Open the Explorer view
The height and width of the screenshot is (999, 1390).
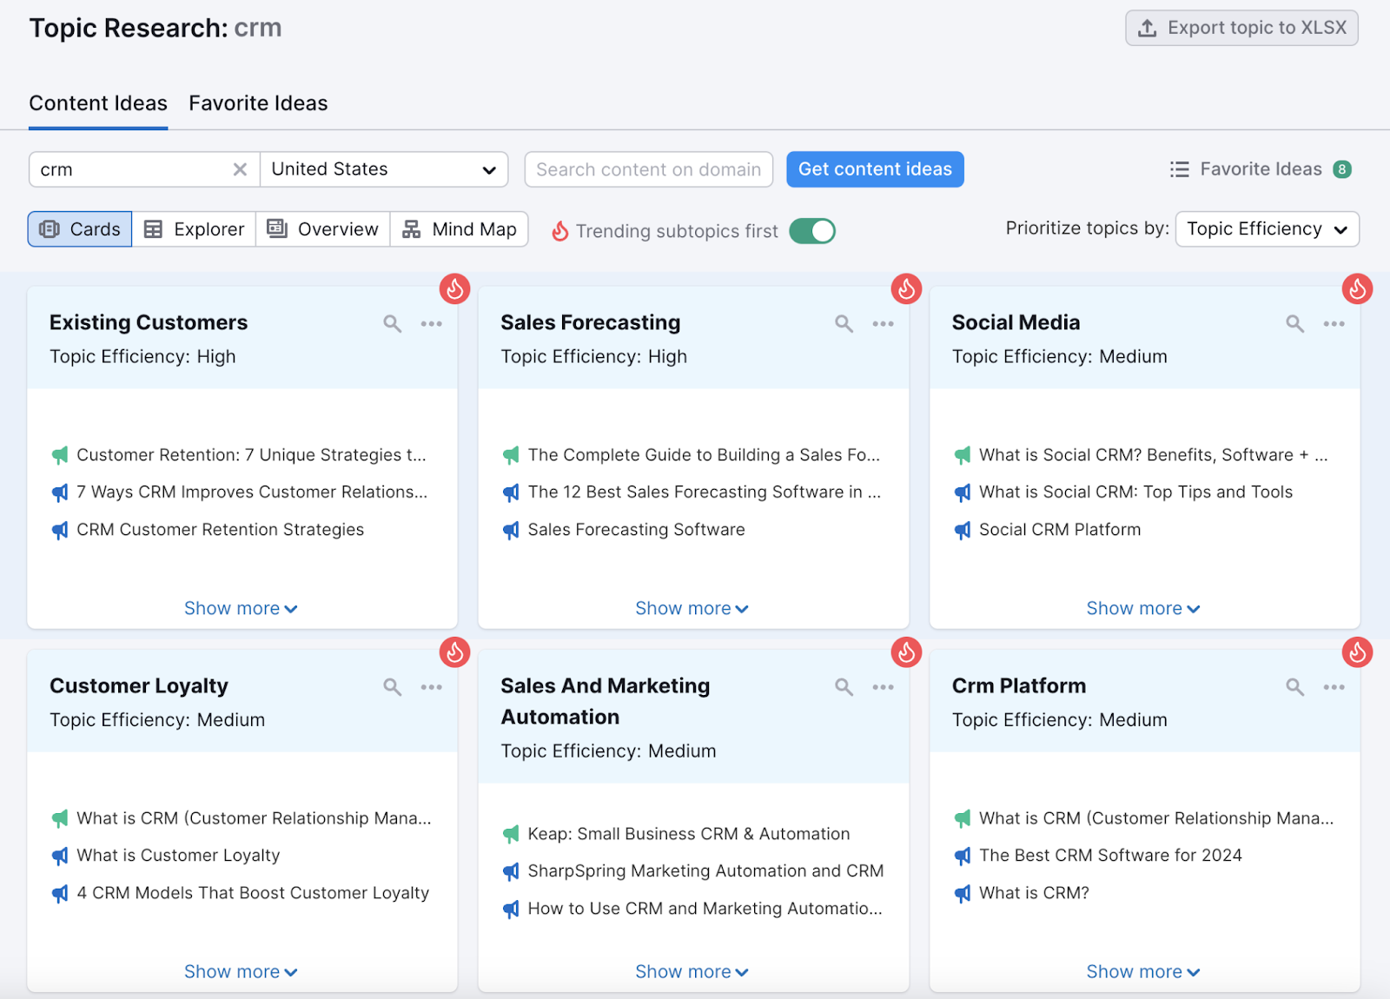[x=193, y=228]
